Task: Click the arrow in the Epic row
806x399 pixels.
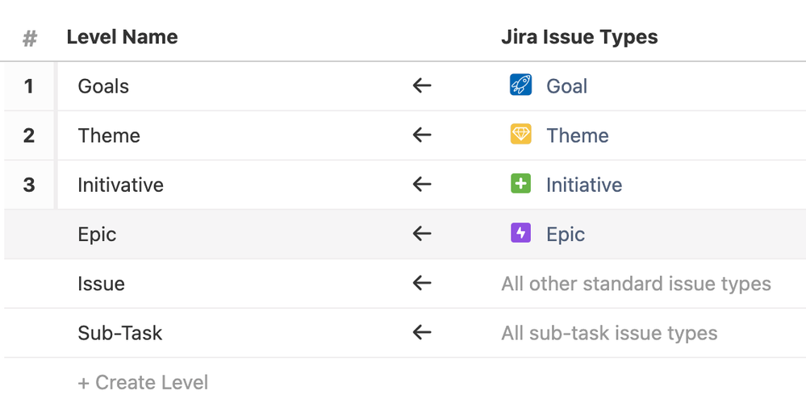Action: pos(422,234)
